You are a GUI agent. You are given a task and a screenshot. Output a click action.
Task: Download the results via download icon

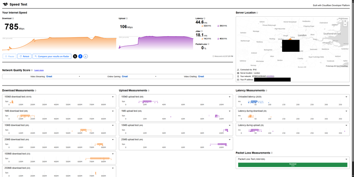click(86, 56)
